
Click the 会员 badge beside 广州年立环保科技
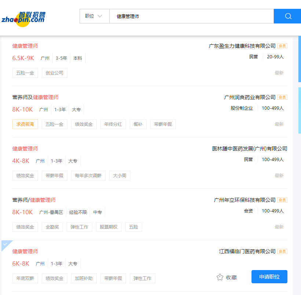coord(282,200)
